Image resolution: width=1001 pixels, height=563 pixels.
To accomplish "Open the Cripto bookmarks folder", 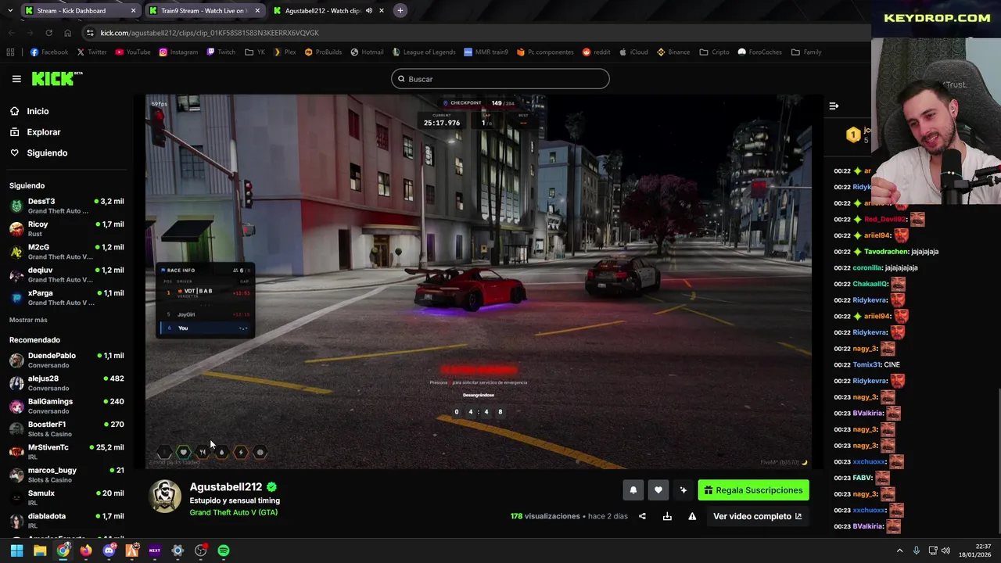I will tap(714, 52).
